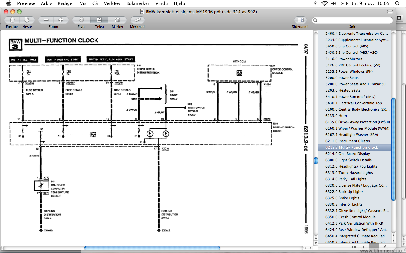Zoom out with the minus button
Image resolution: width=406 pixels, height=253 pixels.
[x=46, y=20]
